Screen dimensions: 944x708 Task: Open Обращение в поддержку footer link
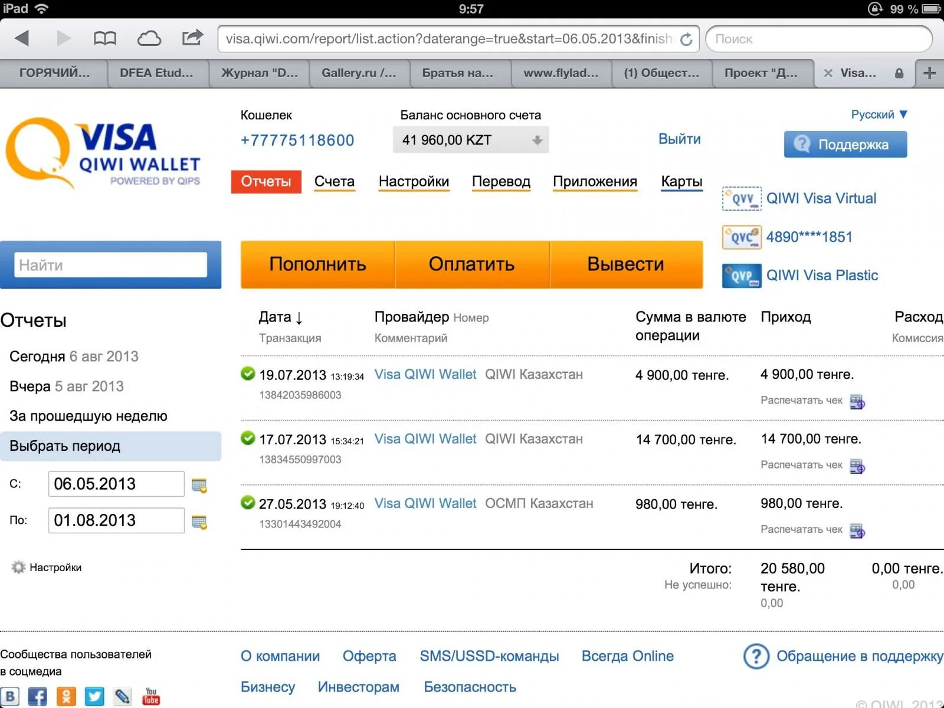coord(860,656)
